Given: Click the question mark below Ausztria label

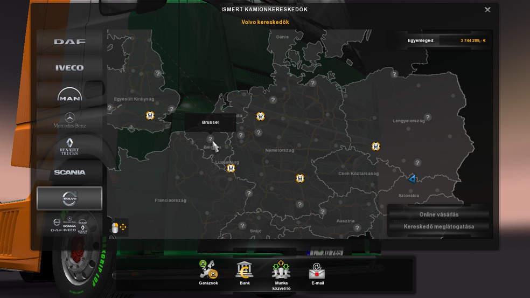Looking at the screenshot, I should [x=357, y=227].
